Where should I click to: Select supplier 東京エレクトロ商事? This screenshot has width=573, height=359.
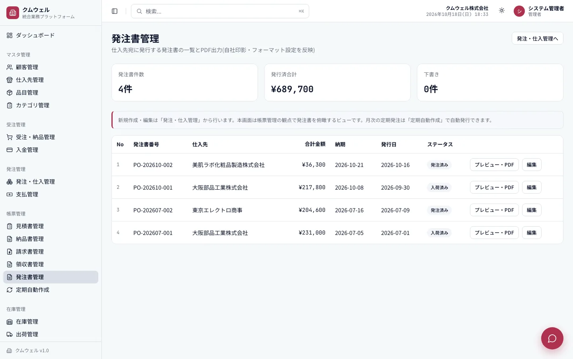217,210
